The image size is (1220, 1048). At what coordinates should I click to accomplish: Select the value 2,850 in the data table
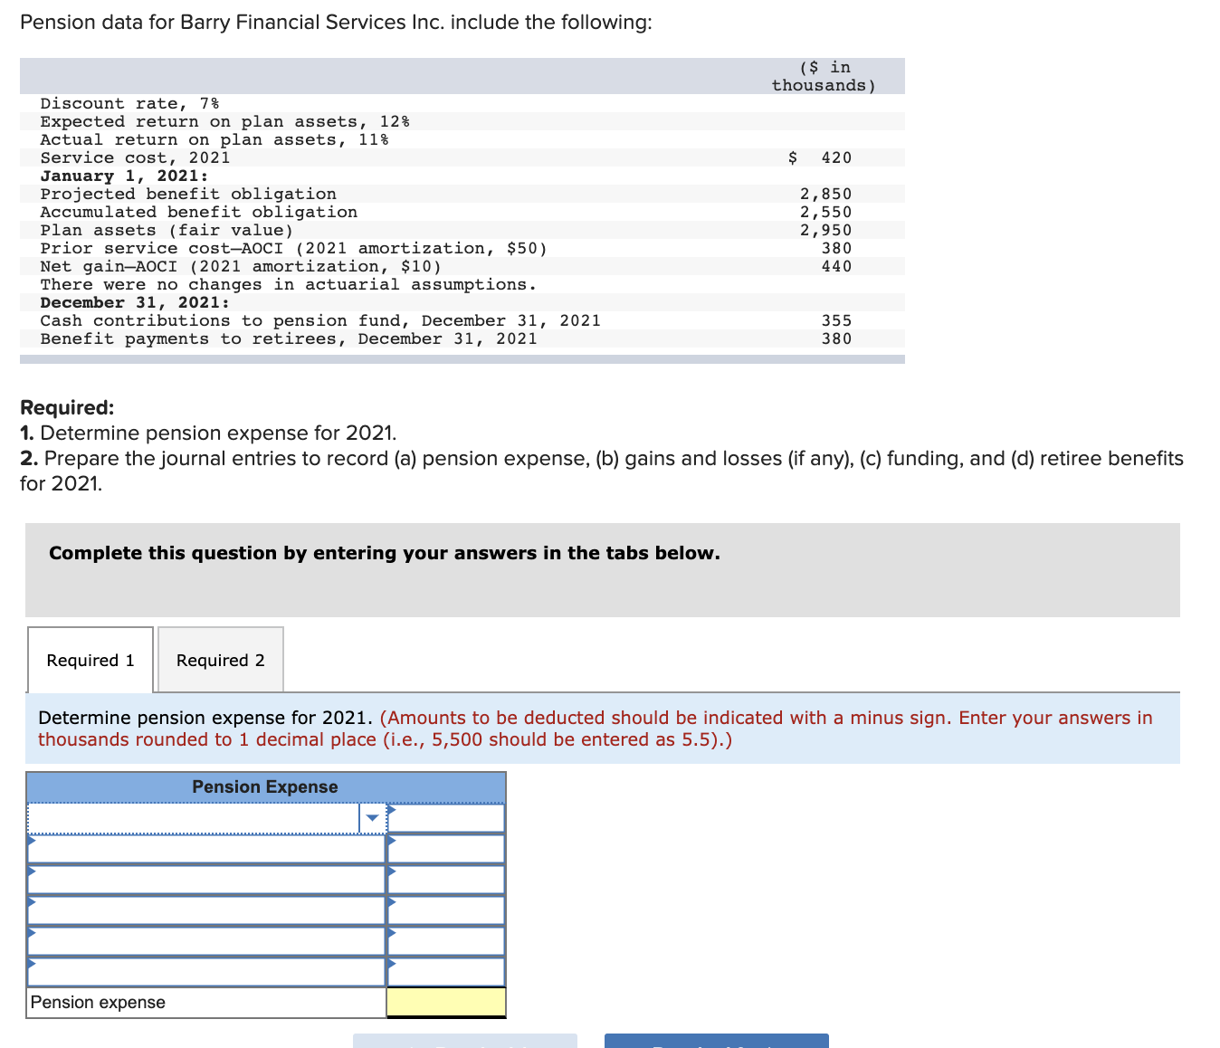point(825,194)
